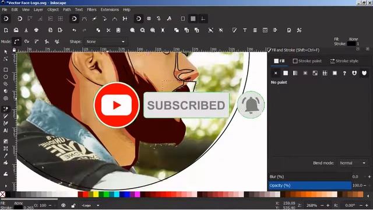Image resolution: width=373 pixels, height=210 pixels.
Task: Click the Print icon
Action: pos(36,30)
